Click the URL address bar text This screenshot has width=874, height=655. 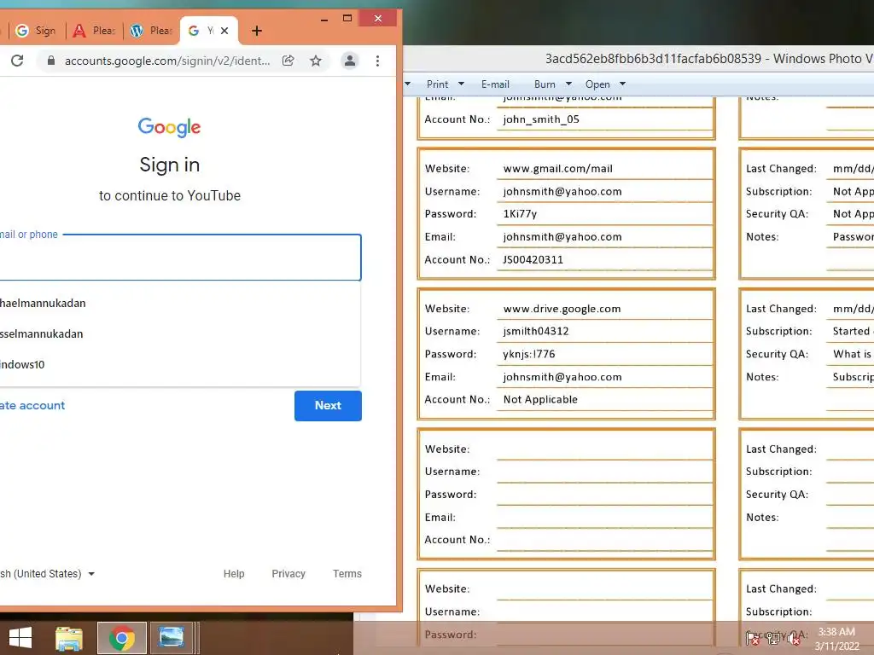166,61
